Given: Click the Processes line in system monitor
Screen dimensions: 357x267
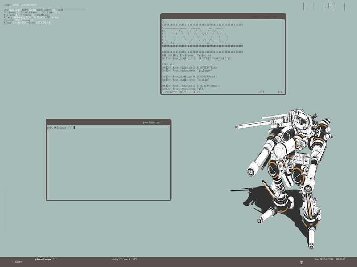Looking at the screenshot, I should pos(18,20).
